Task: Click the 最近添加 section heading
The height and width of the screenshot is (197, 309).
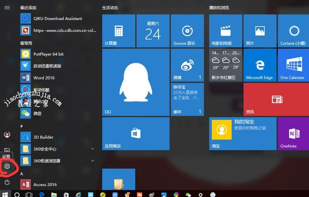Action: point(28,8)
